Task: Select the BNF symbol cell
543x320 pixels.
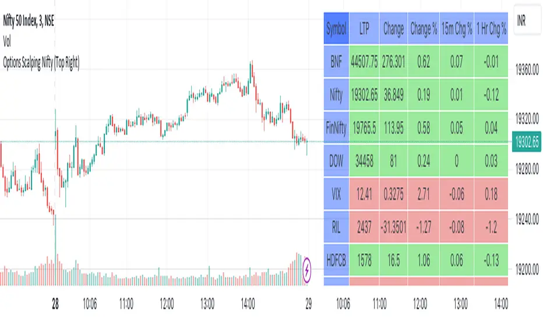Action: tap(336, 61)
